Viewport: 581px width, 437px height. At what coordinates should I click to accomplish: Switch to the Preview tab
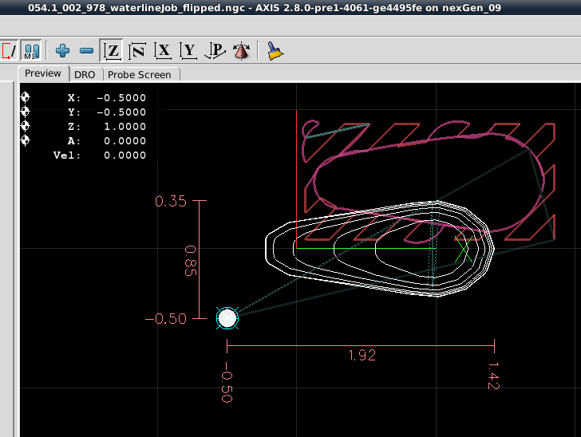[x=43, y=73]
